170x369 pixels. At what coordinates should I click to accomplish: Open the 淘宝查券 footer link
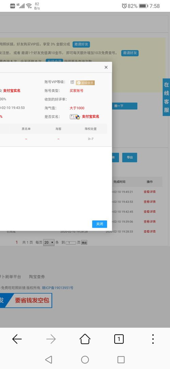point(37,277)
